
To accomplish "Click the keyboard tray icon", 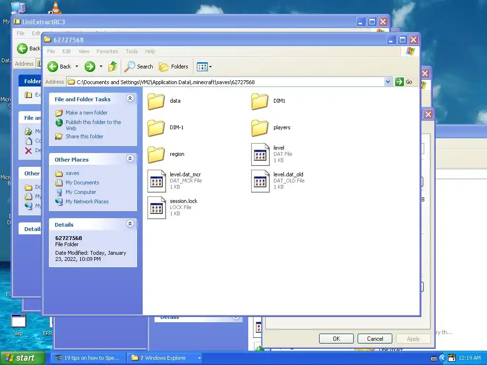I will [434, 358].
